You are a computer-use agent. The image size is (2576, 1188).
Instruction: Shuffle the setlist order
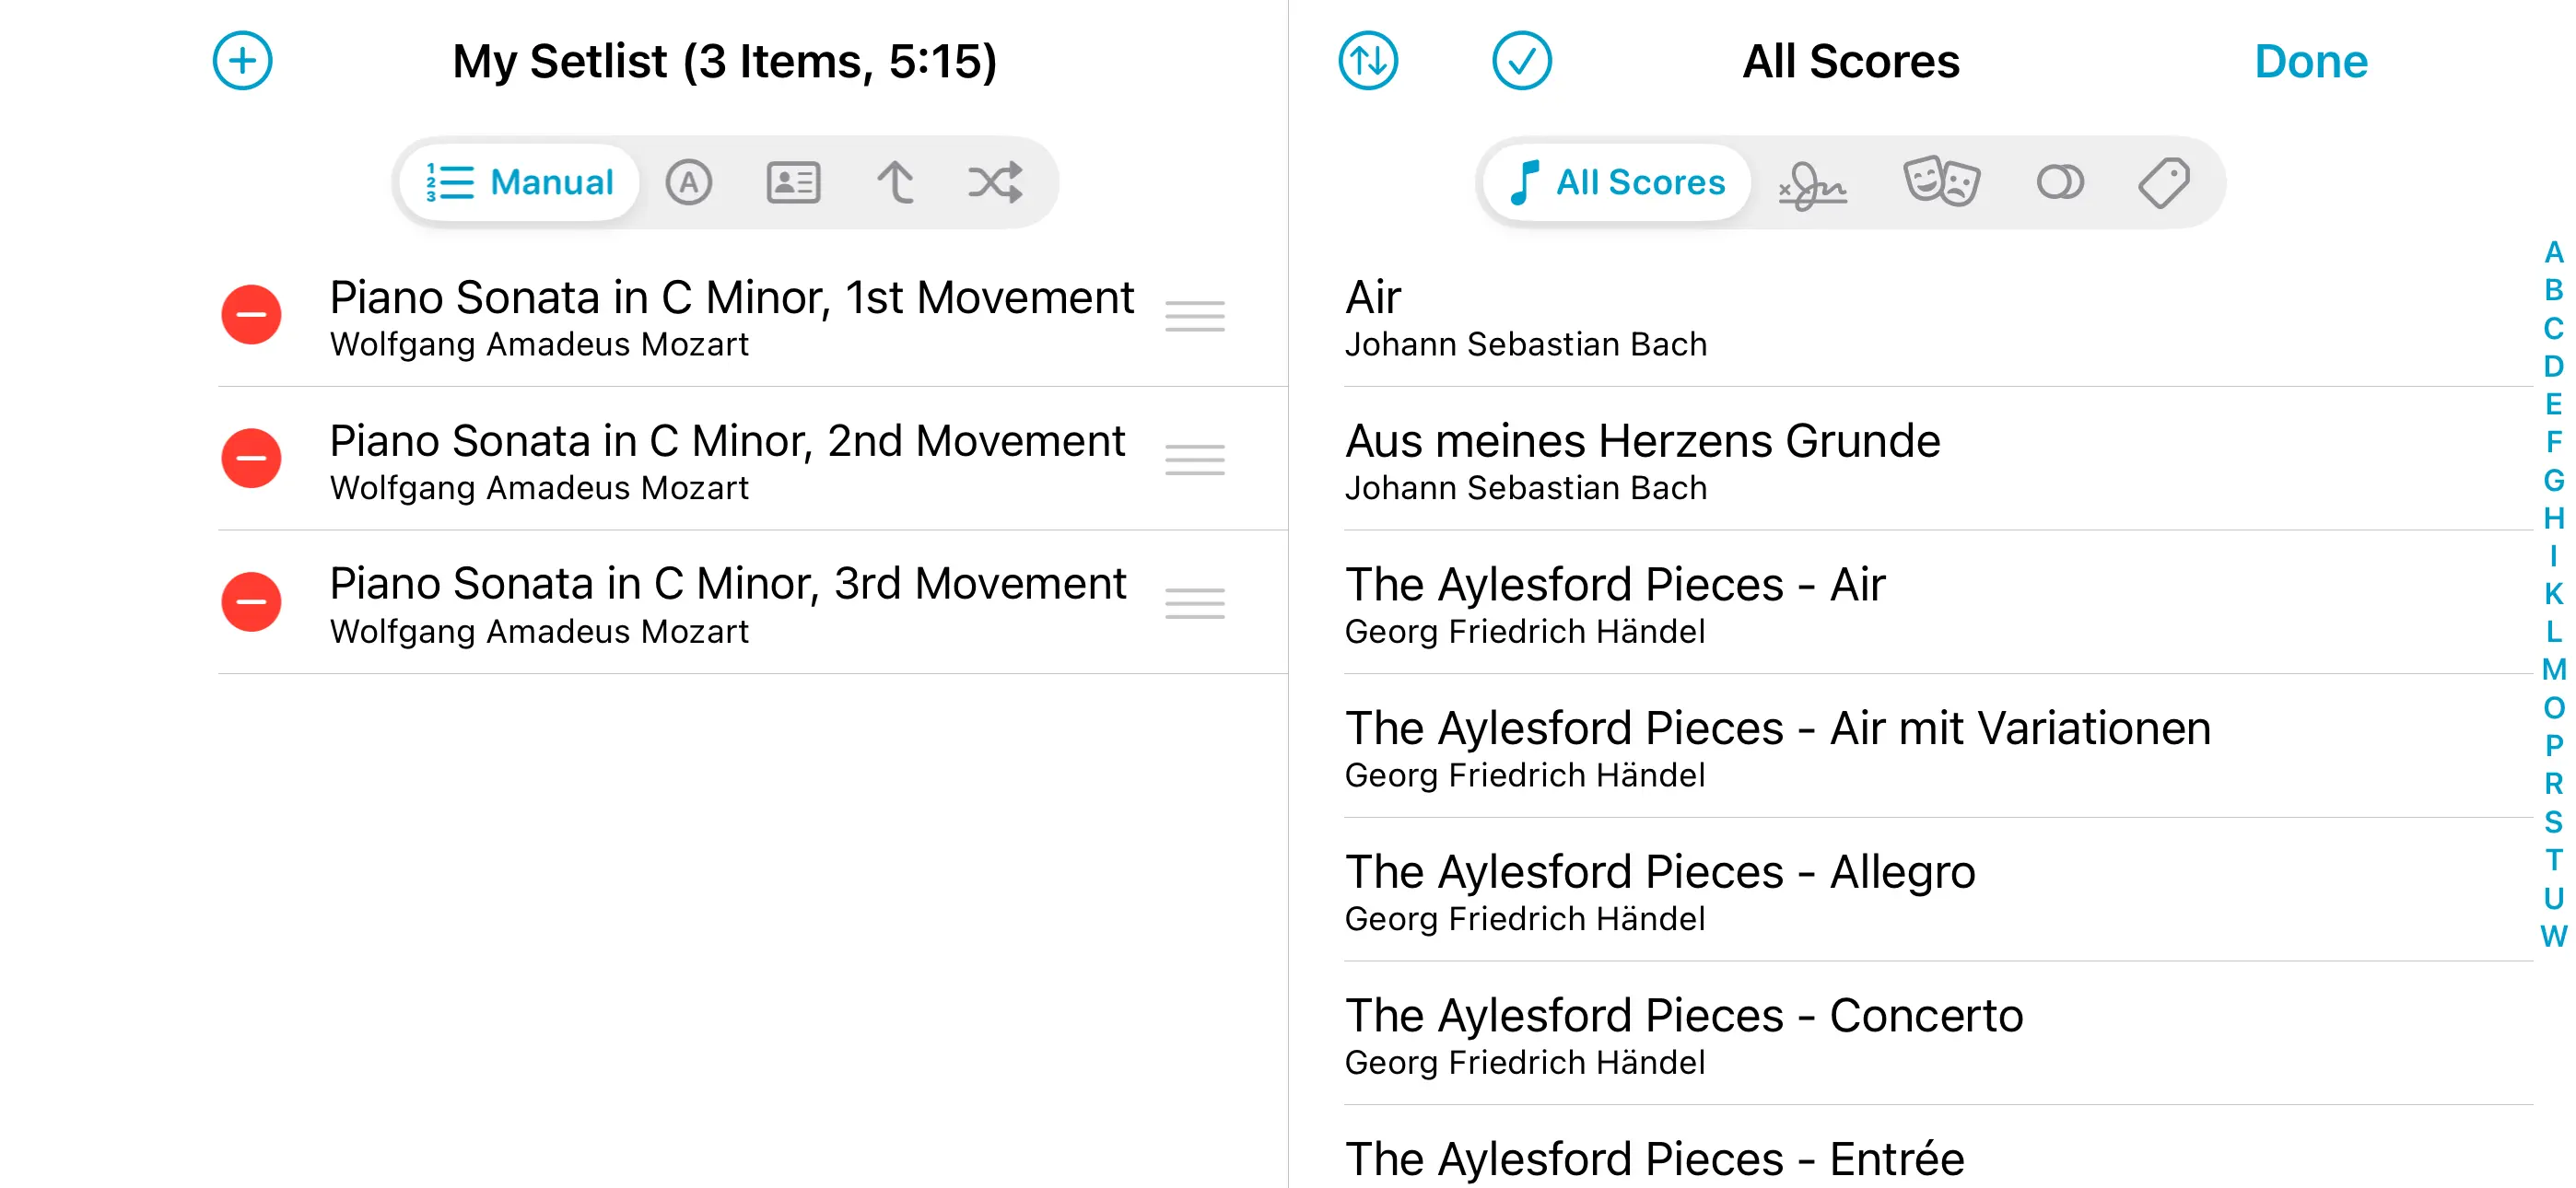[x=995, y=183]
